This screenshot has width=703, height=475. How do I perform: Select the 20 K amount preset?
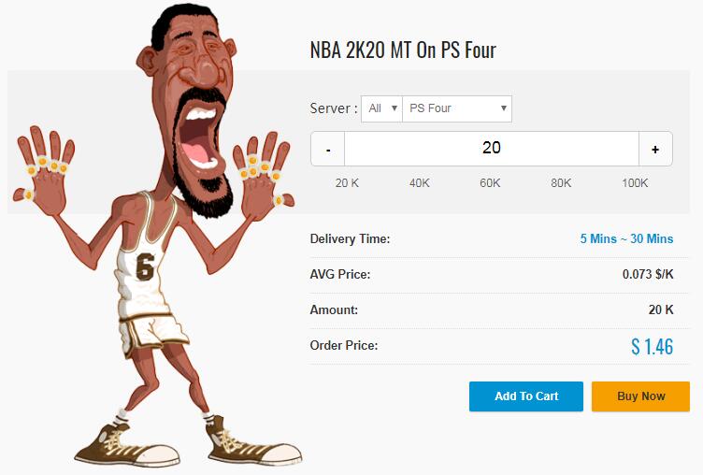(x=347, y=183)
